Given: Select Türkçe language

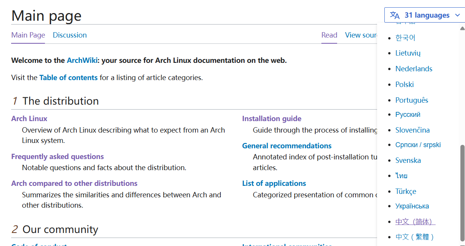Looking at the screenshot, I should 406,192.
